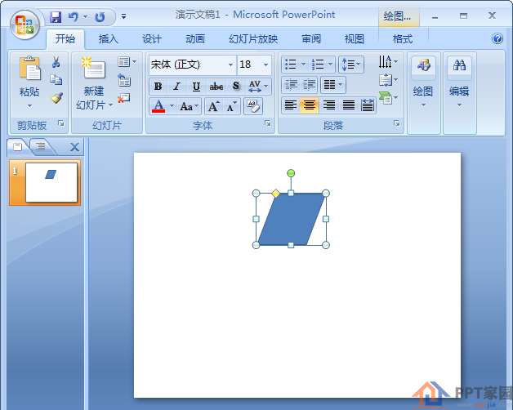513x410 pixels.
Task: Clear all text formatting
Action: pos(253,106)
